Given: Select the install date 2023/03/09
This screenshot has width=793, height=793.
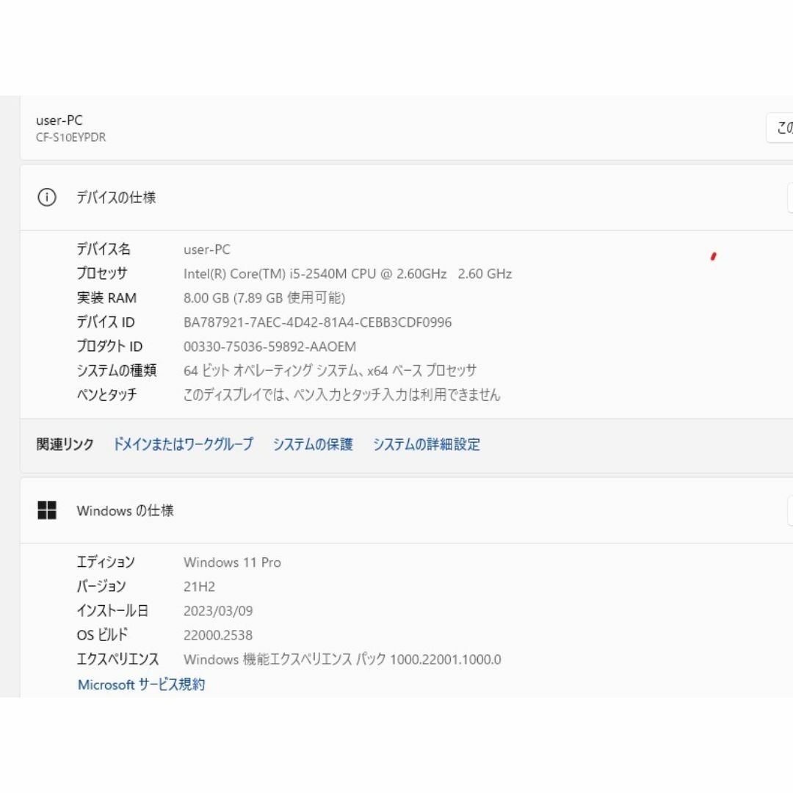Looking at the screenshot, I should pos(218,611).
